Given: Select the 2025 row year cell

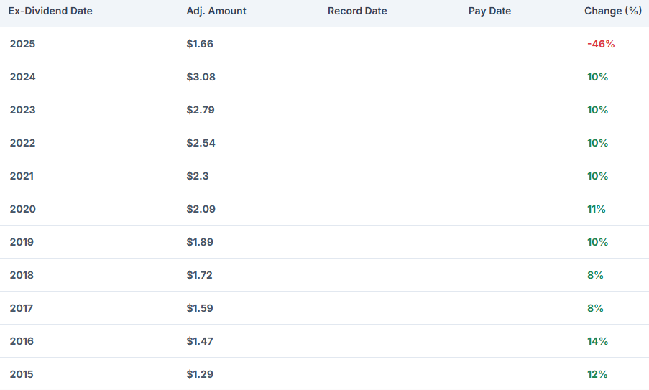Looking at the screenshot, I should (22, 44).
